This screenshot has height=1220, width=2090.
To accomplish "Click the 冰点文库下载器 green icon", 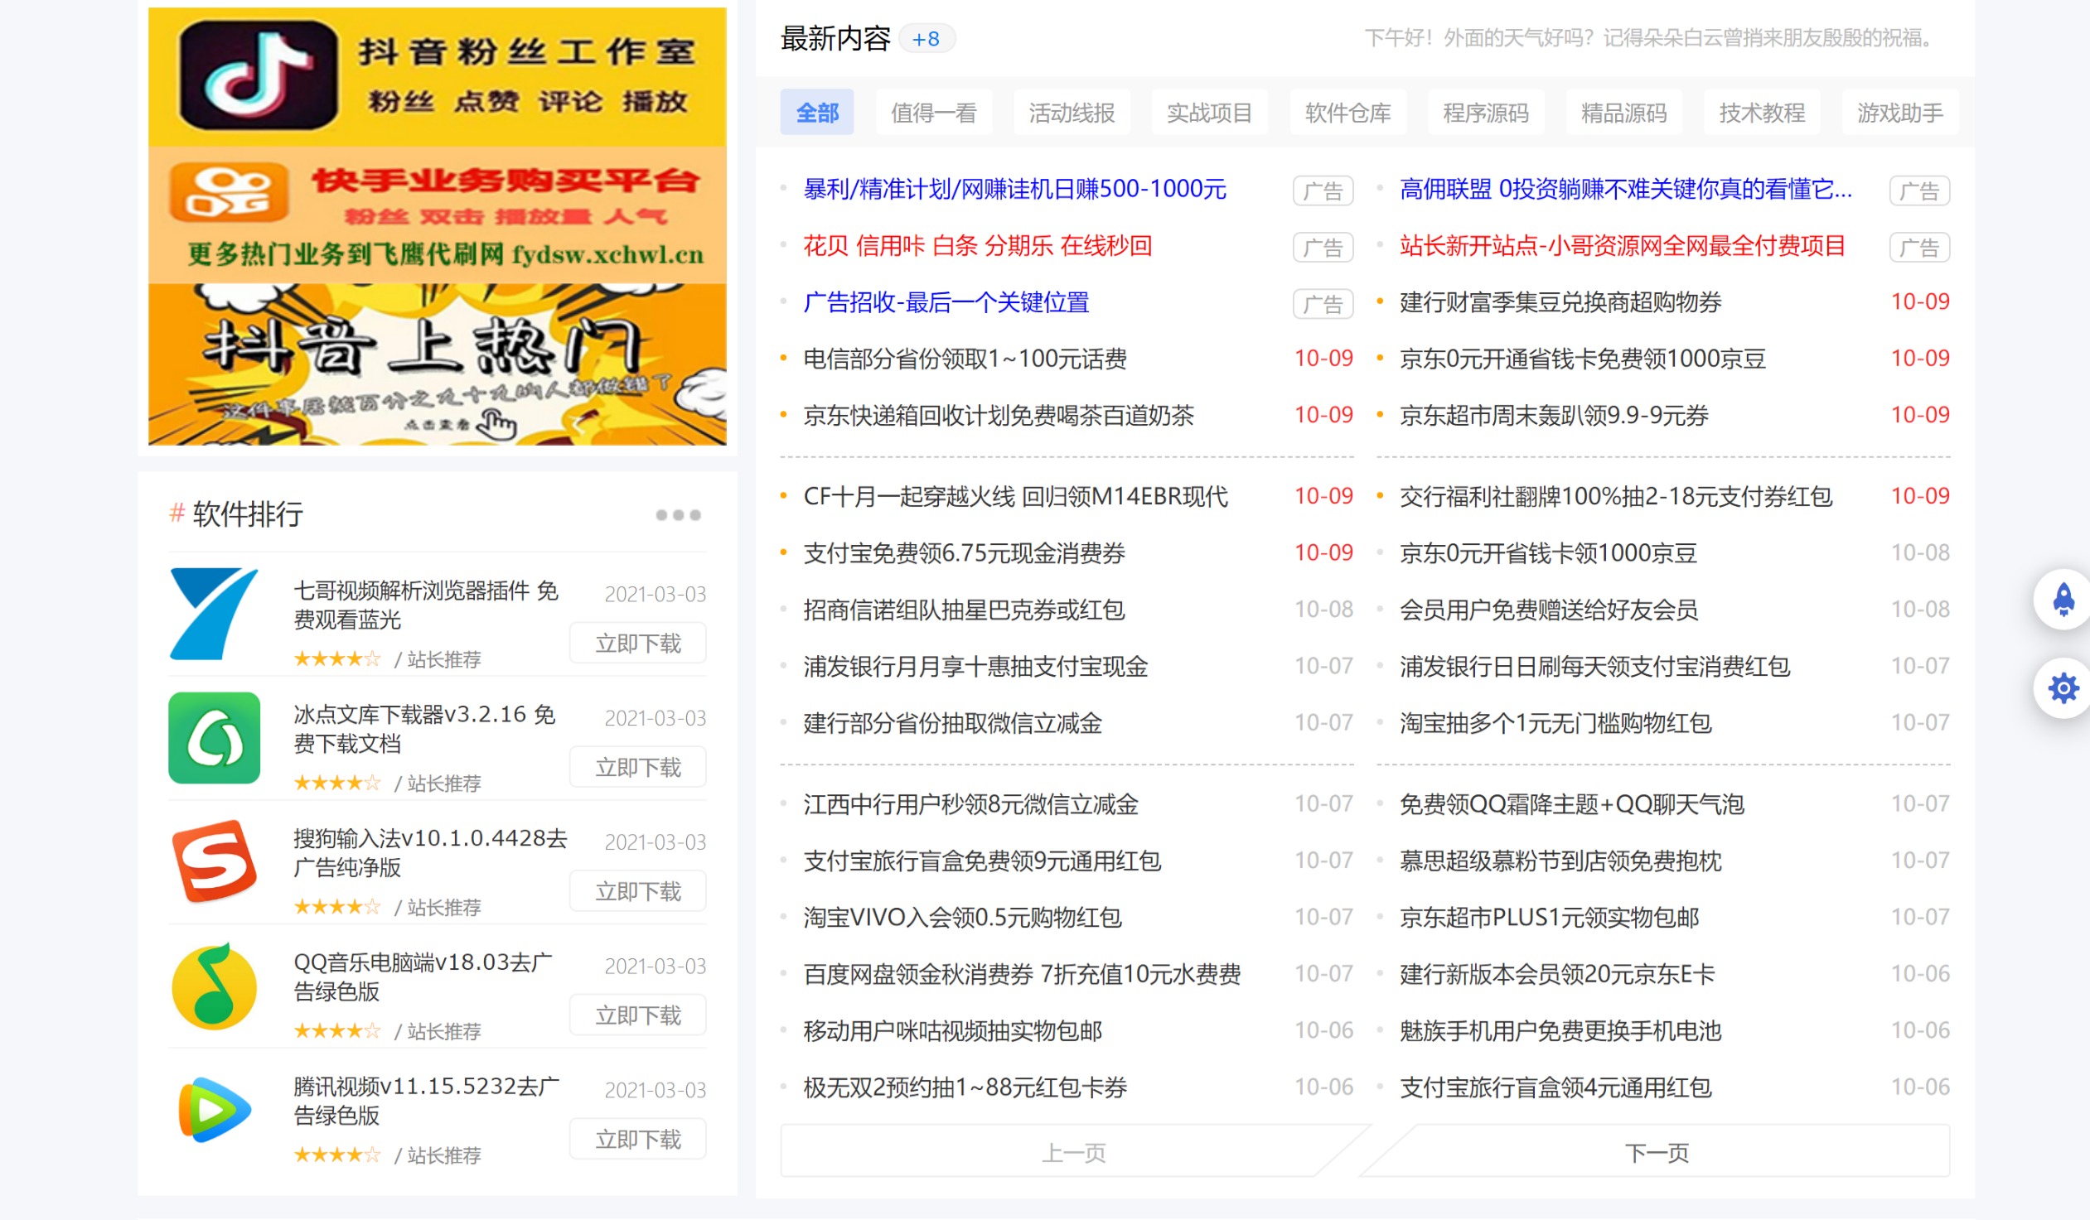I will [214, 739].
